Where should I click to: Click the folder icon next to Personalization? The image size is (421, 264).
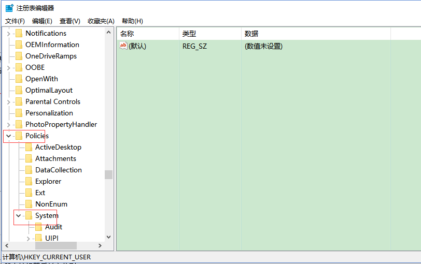19,113
